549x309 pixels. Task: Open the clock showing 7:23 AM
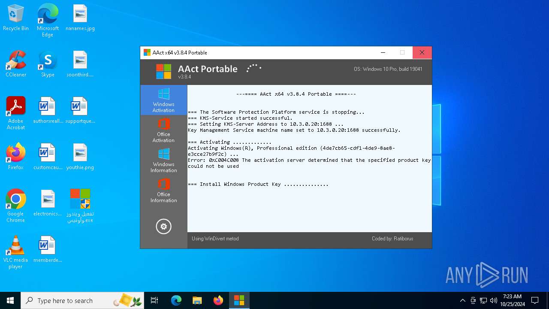[x=512, y=300]
